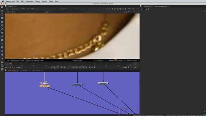Open the Help menu

tap(57, 1)
